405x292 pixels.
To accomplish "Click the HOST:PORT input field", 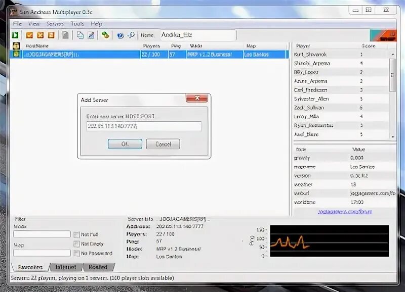I will tap(144, 126).
